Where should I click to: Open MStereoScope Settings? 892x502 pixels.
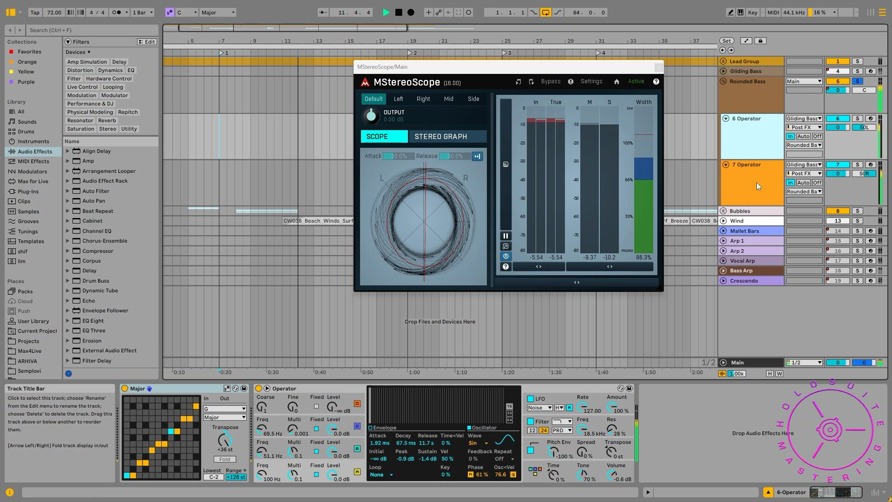point(591,81)
